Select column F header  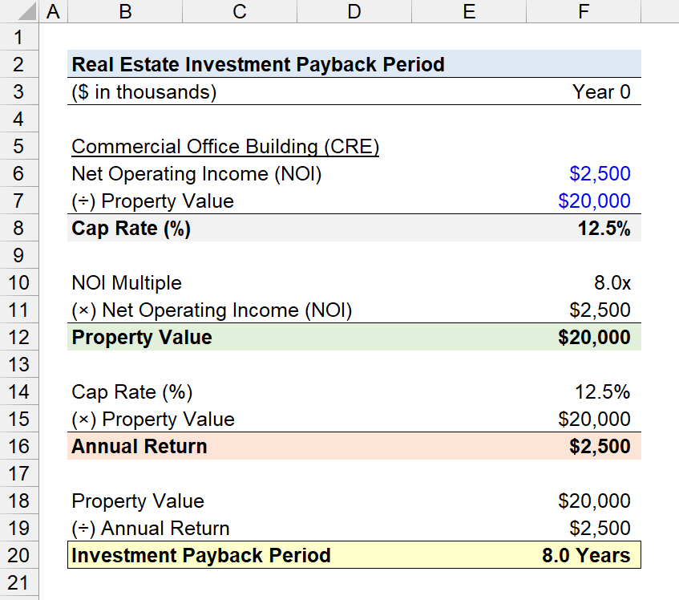[584, 11]
